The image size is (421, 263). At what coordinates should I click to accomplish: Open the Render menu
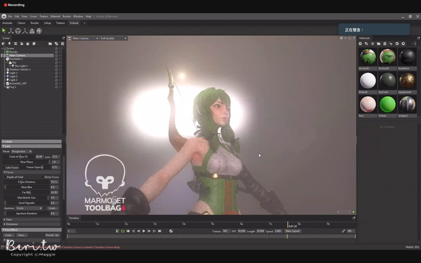coord(67,16)
